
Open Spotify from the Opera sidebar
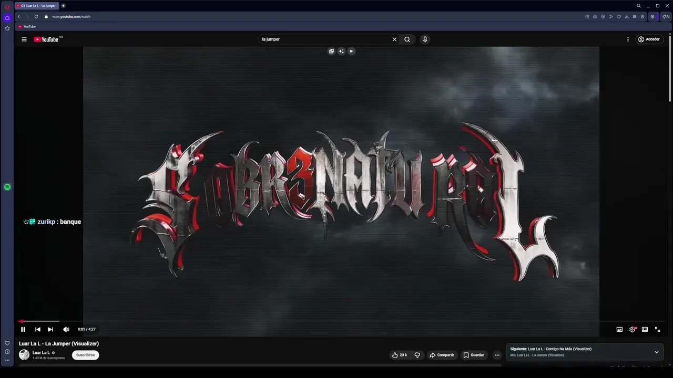pyautogui.click(x=7, y=187)
